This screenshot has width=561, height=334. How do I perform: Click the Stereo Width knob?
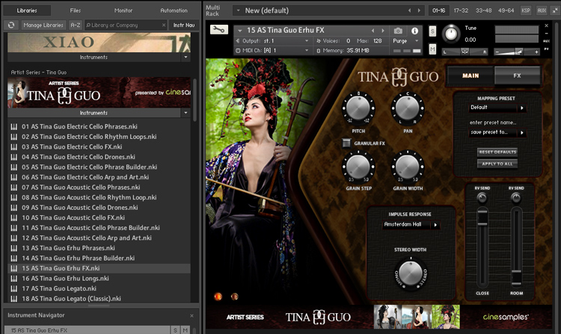click(x=411, y=273)
